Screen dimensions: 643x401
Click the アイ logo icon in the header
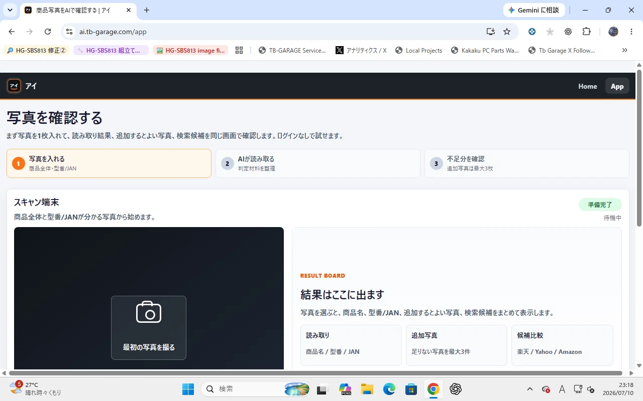pos(14,86)
